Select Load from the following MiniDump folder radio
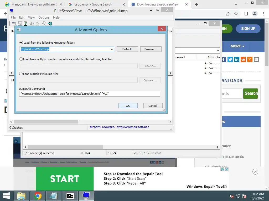 (21, 43)
